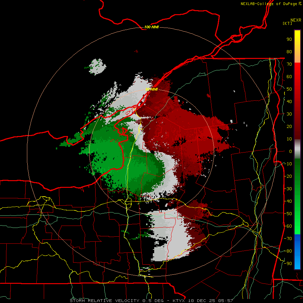Viewport: 303px width, 303px height.
Task: Click the isolated gray echo blob northwest of radar
Action: pos(97,67)
